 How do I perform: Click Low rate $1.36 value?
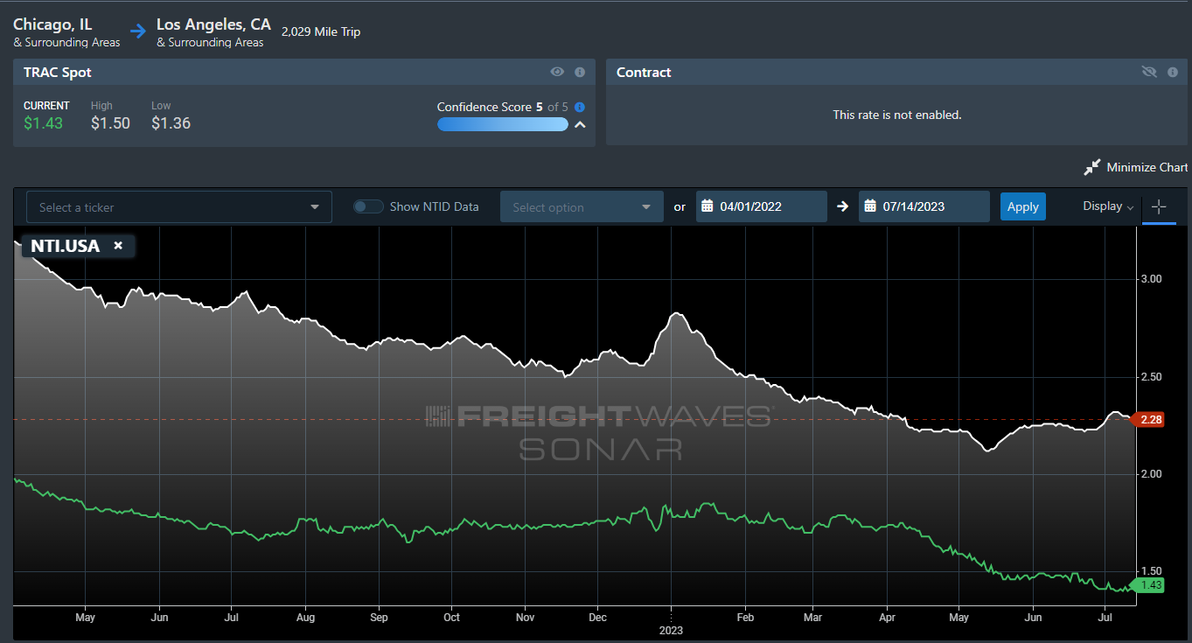171,123
